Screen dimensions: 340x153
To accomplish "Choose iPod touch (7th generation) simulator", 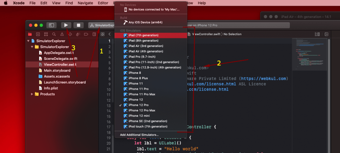I will [x=151, y=126].
